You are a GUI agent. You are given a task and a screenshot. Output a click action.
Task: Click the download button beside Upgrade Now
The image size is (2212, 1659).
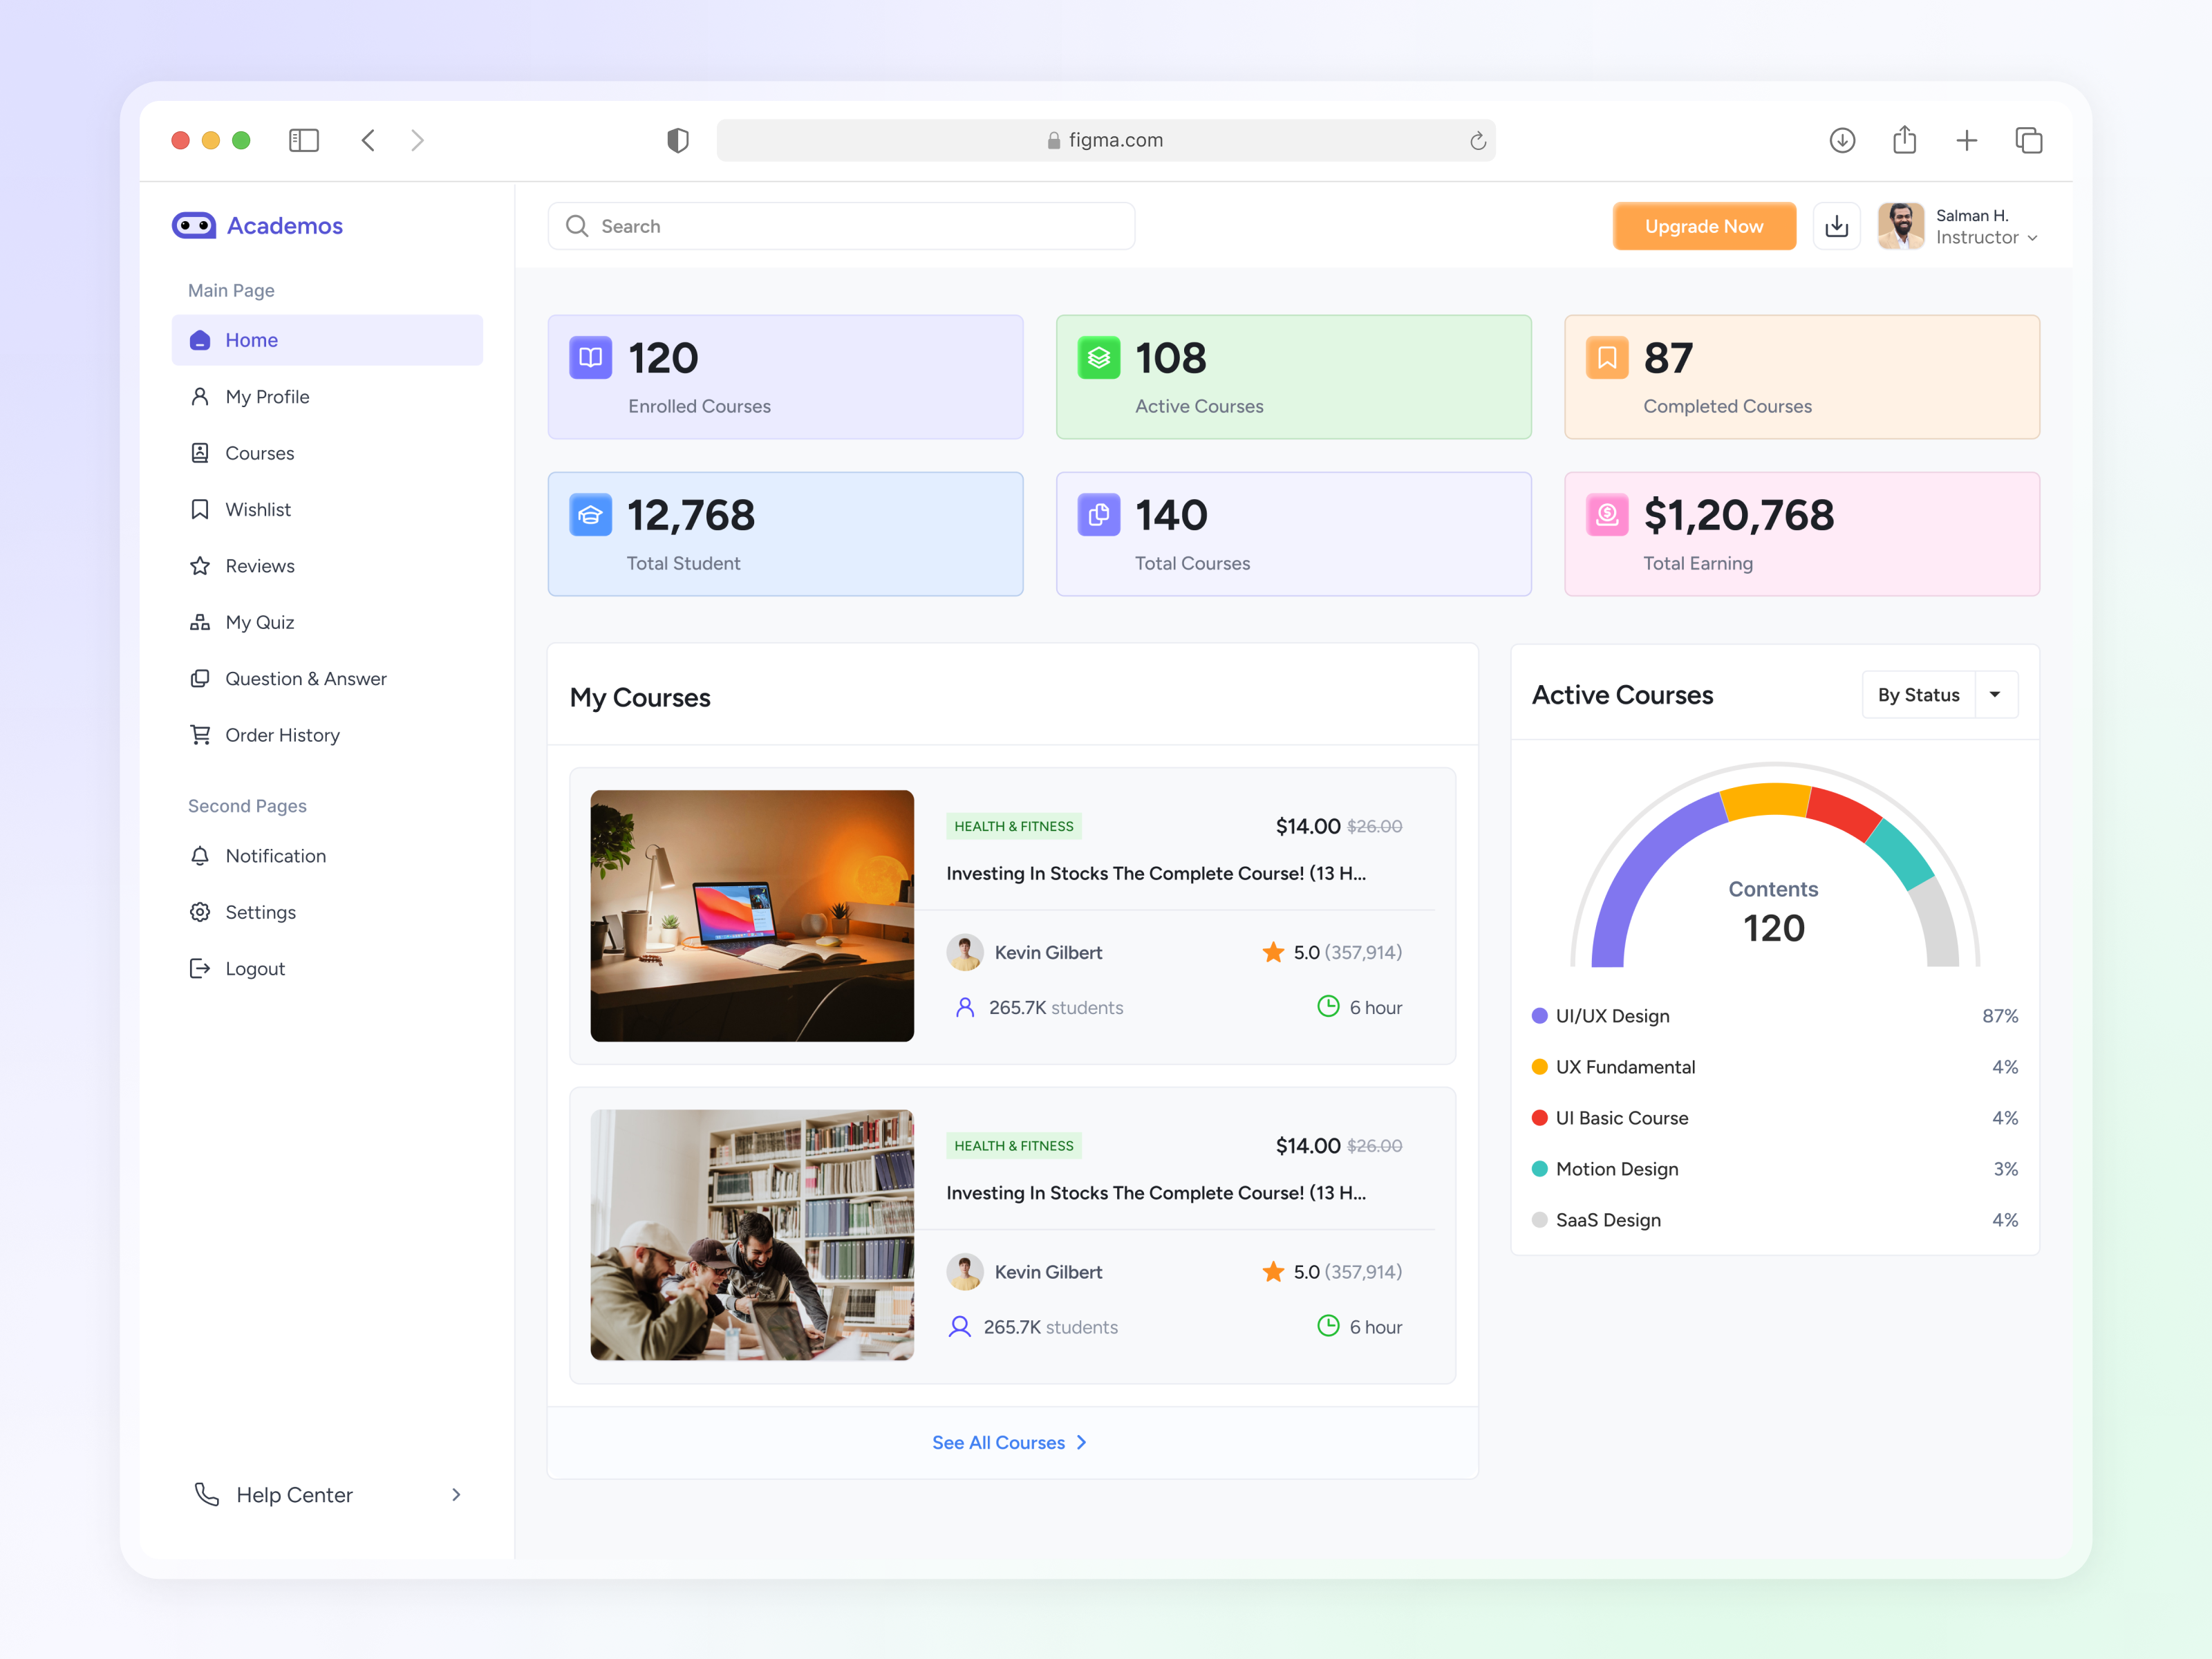tap(1837, 226)
